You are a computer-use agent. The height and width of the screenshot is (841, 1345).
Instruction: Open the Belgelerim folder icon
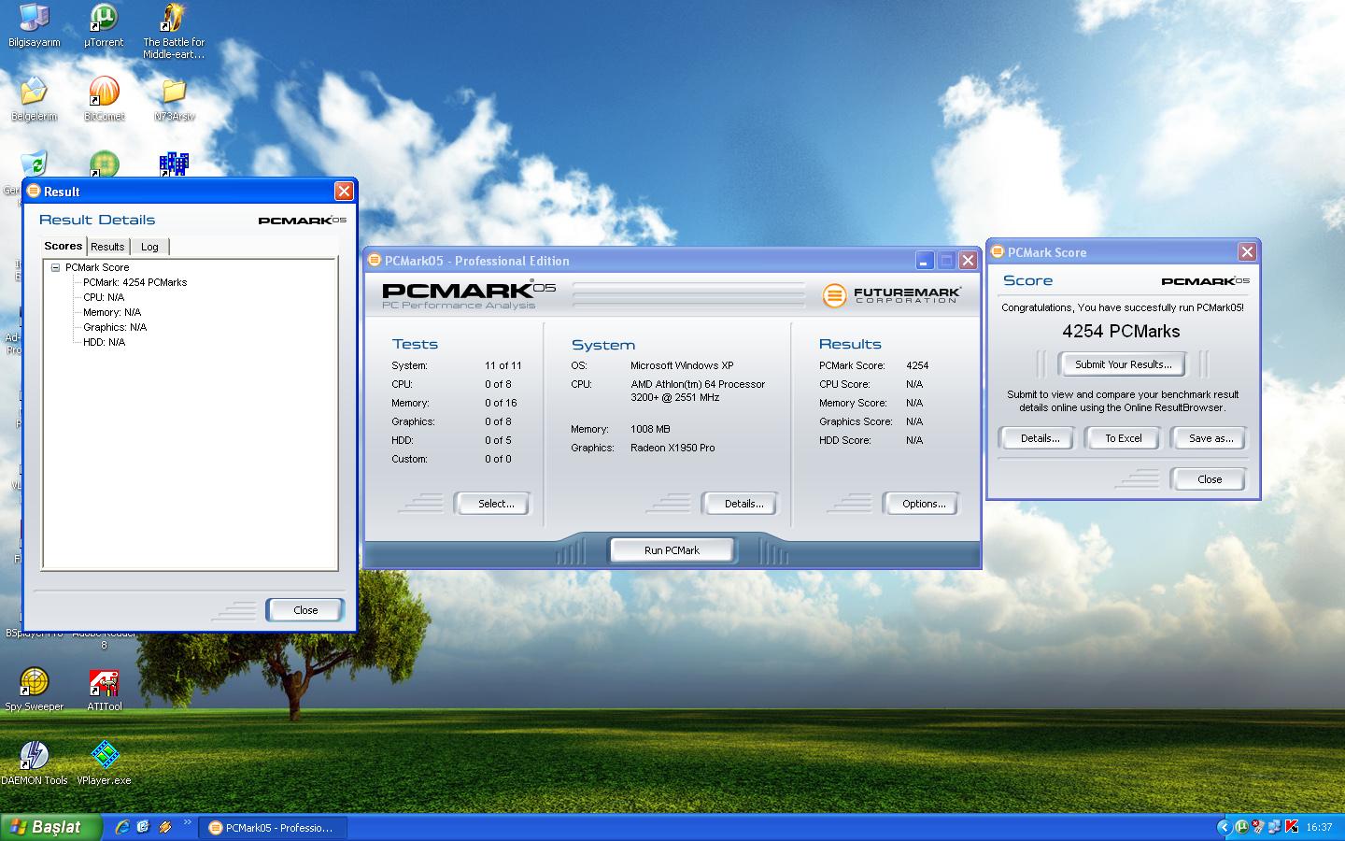point(34,99)
